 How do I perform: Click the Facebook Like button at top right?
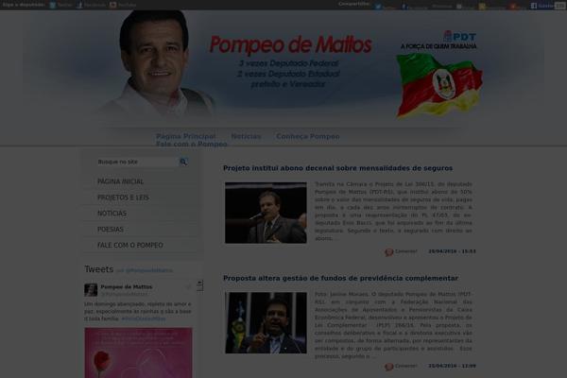tap(542, 6)
